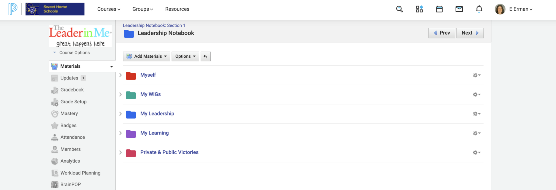
Task: Open the calendar icon in header
Action: tap(439, 9)
